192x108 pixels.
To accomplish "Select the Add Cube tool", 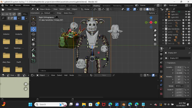I will [x=33, y=61].
